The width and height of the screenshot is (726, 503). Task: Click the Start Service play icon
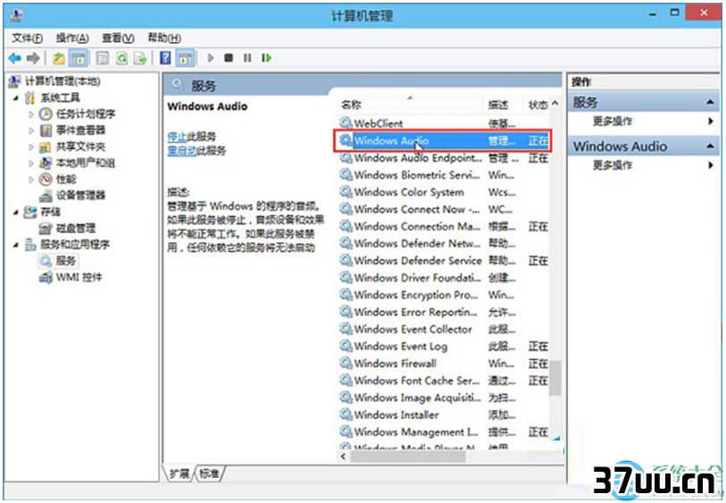pyautogui.click(x=211, y=58)
